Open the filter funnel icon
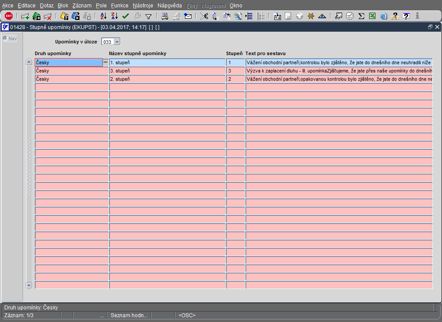The image size is (442, 322). click(x=148, y=16)
